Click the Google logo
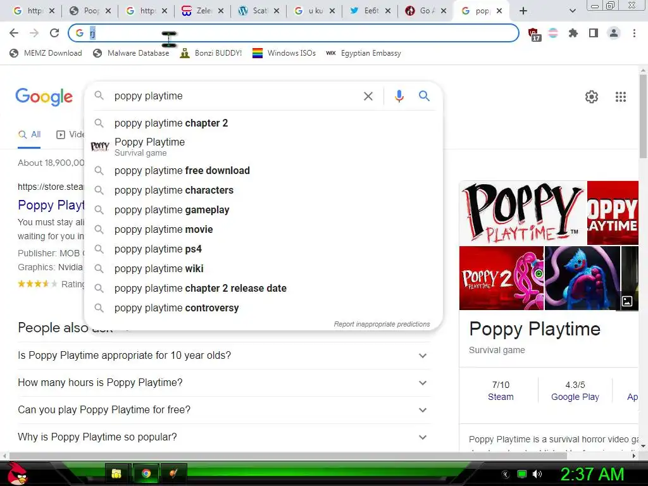Viewport: 648px width, 486px height. click(44, 97)
